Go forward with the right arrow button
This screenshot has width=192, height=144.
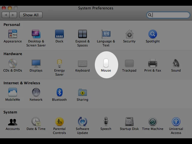coord(13,15)
